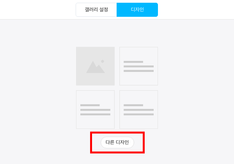Click lowest text line in bottom-left card
Viewport: 234px width, 164px height.
[96, 114]
